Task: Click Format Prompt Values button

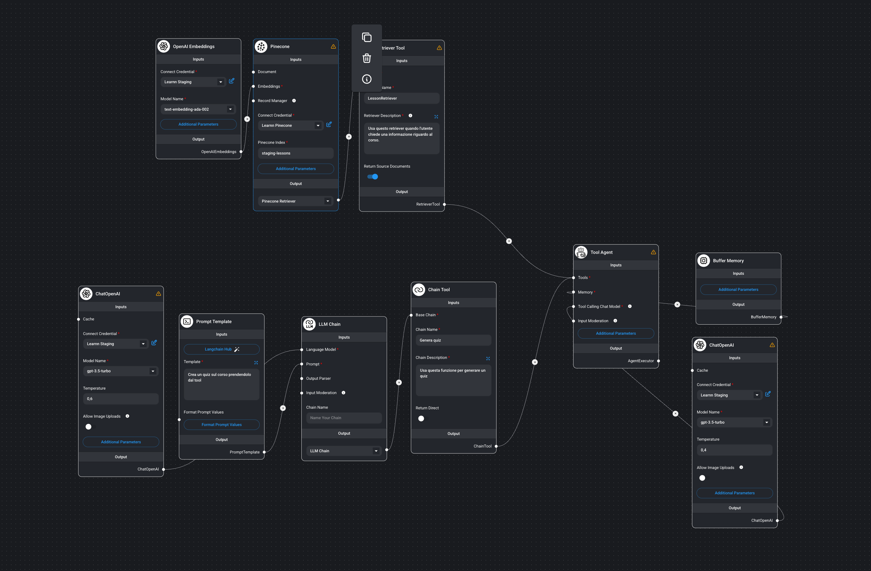Action: click(x=221, y=425)
